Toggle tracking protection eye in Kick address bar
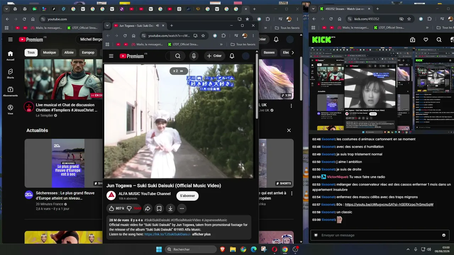 click(x=402, y=19)
